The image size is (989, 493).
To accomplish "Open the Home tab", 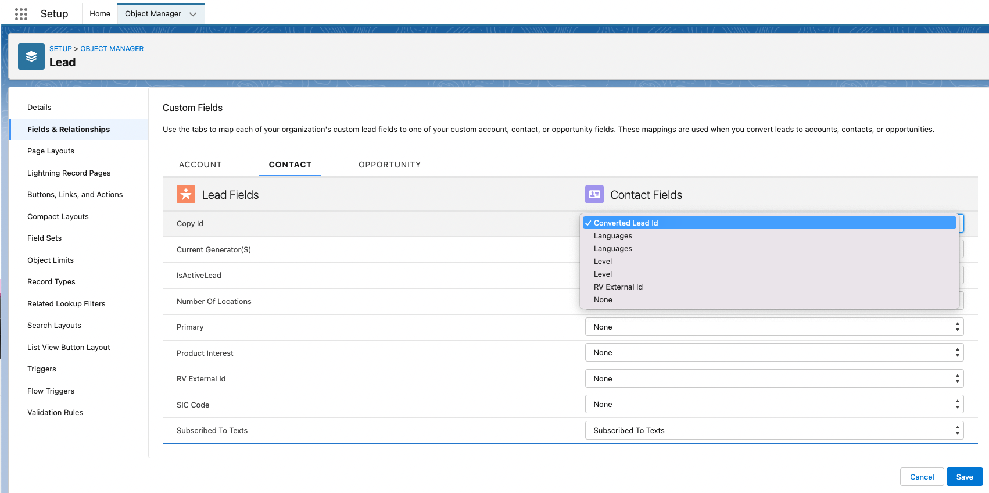I will click(100, 14).
